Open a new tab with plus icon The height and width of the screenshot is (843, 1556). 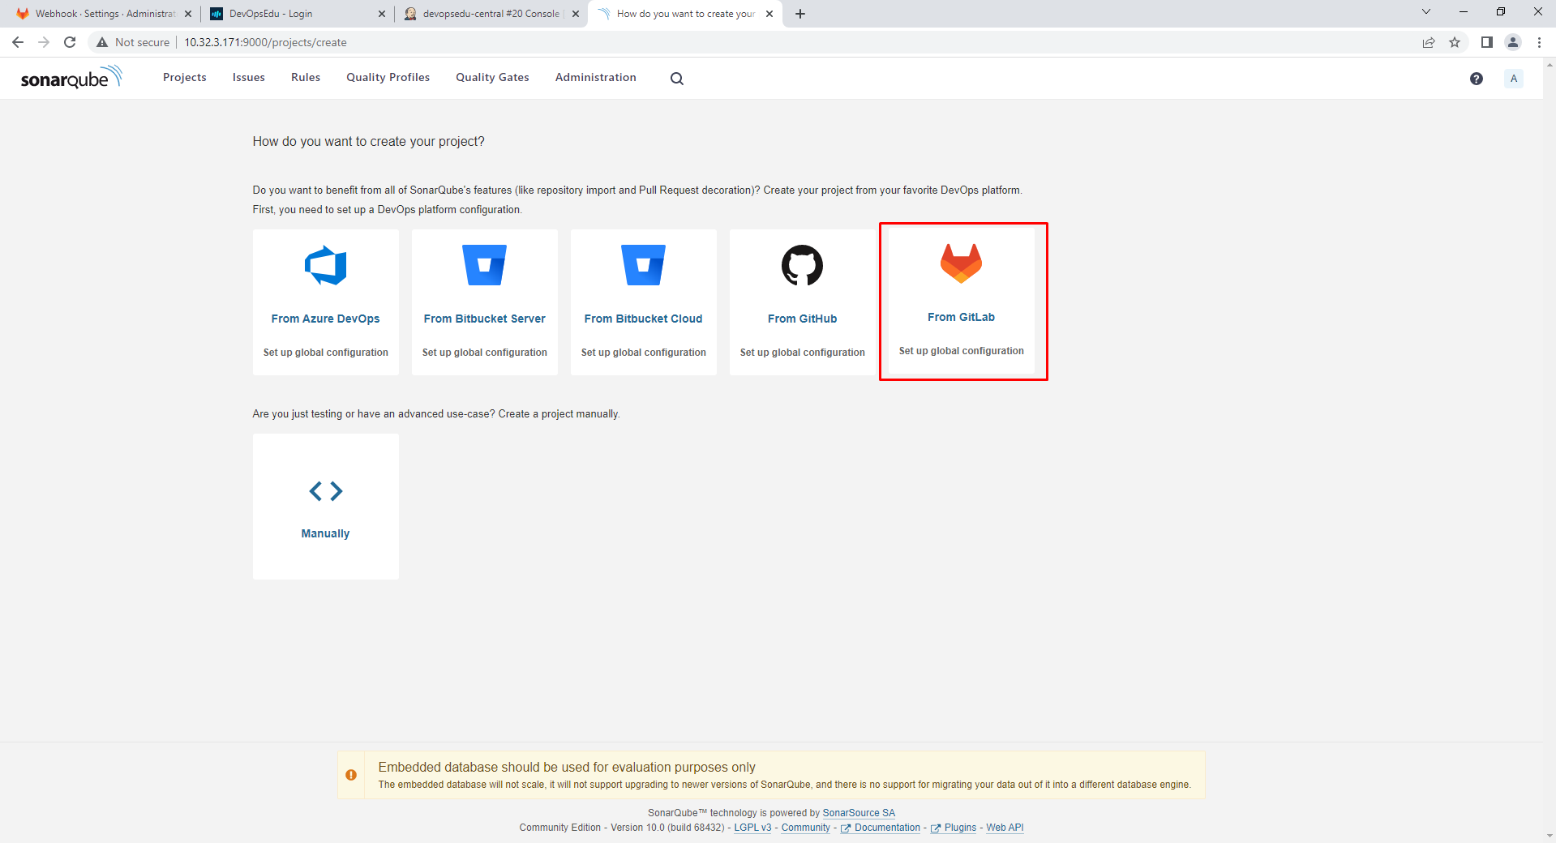(x=800, y=14)
